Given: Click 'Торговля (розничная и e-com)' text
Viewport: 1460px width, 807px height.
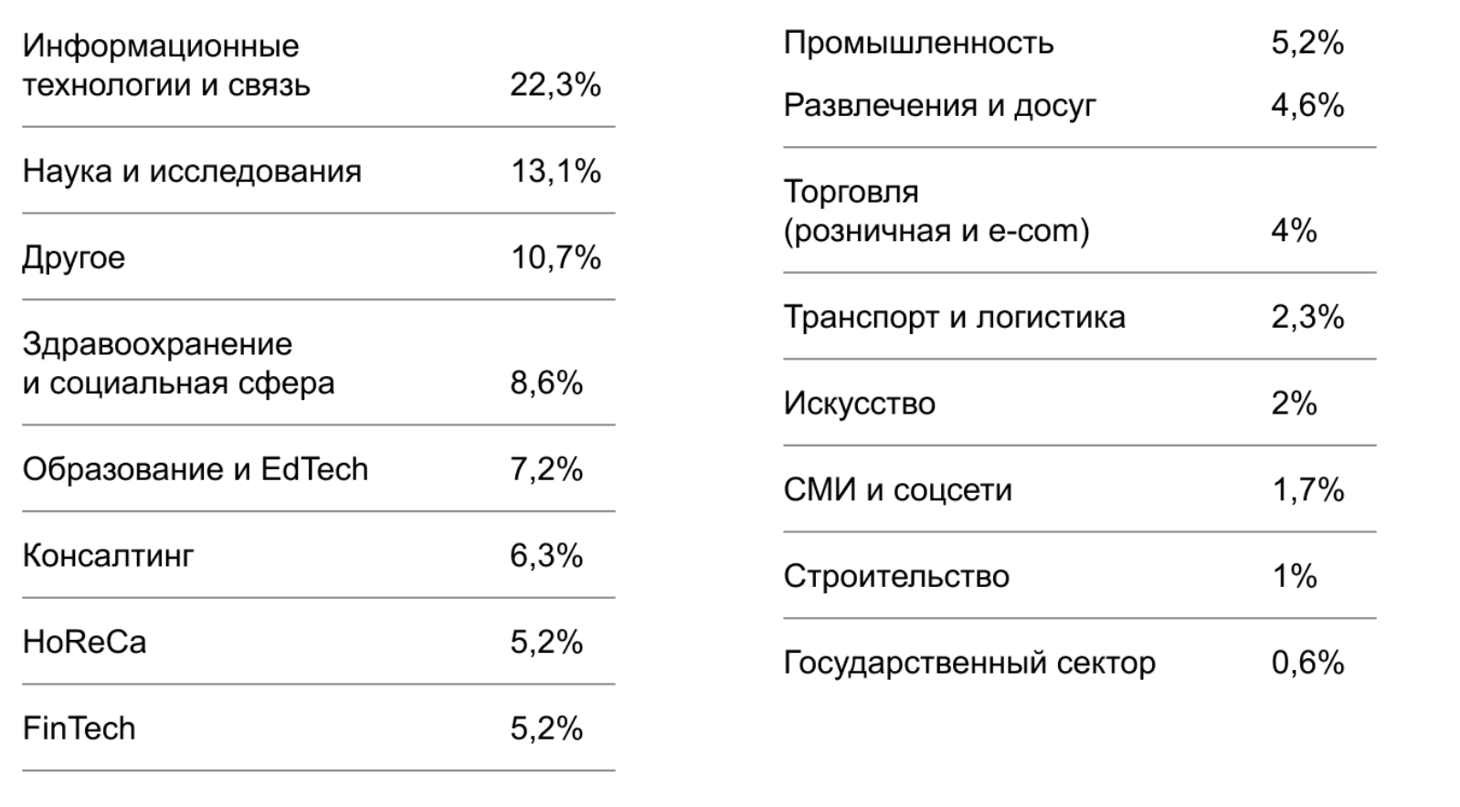Looking at the screenshot, I should (x=936, y=212).
